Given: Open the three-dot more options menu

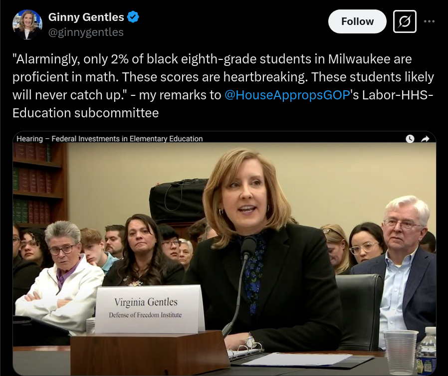Looking at the screenshot, I should click(429, 21).
